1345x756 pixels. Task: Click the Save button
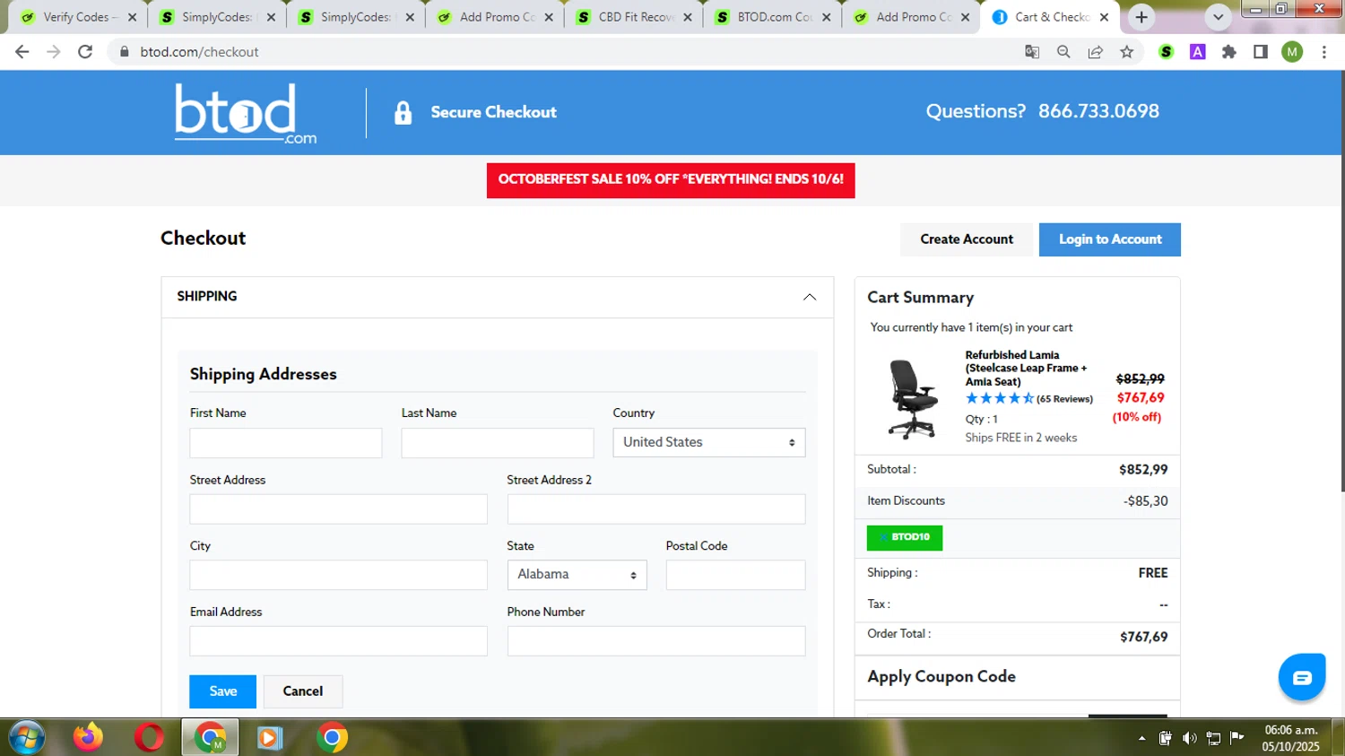click(x=222, y=691)
